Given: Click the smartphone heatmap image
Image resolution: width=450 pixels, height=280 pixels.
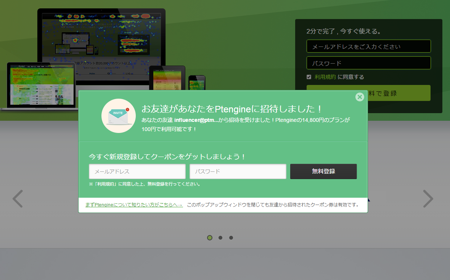Looking at the screenshot, I should click(197, 83).
